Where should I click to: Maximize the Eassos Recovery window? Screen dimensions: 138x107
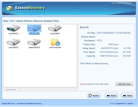pyautogui.click(x=124, y=3)
